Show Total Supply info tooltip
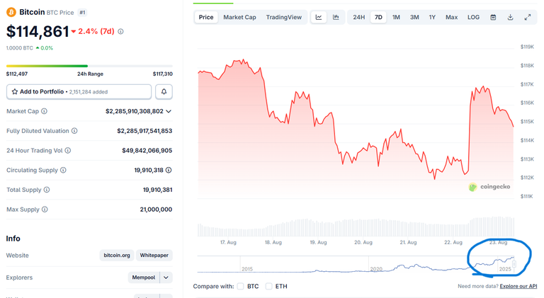 click(x=47, y=190)
